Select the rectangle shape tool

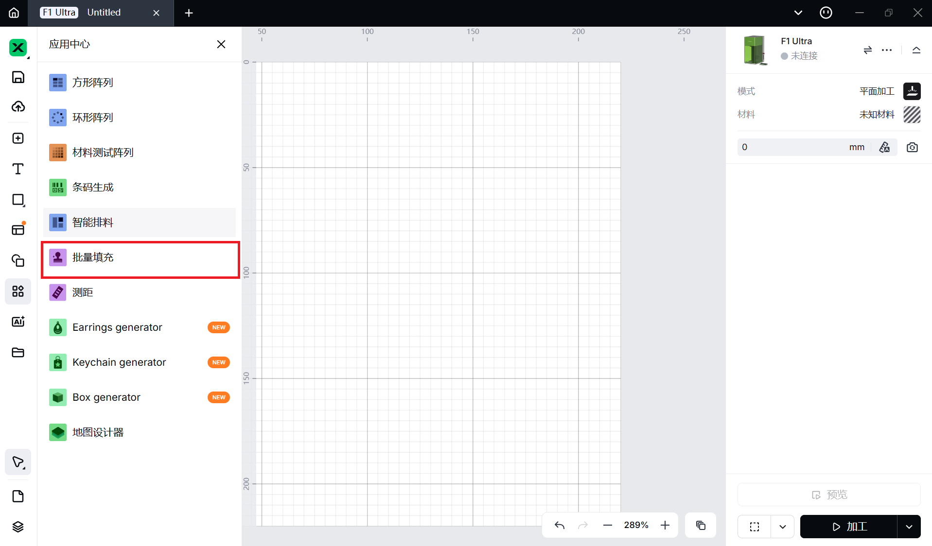coord(18,200)
